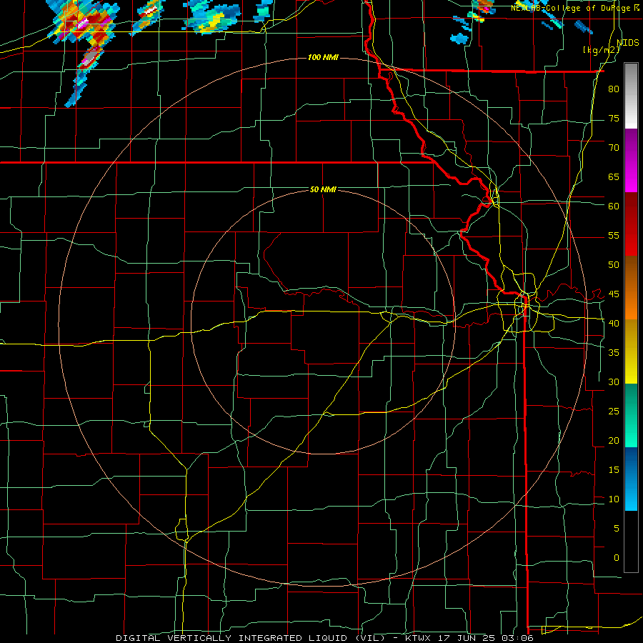Click the white-gray segment of the VIL color bar
This screenshot has height=643, width=643.
click(631, 96)
